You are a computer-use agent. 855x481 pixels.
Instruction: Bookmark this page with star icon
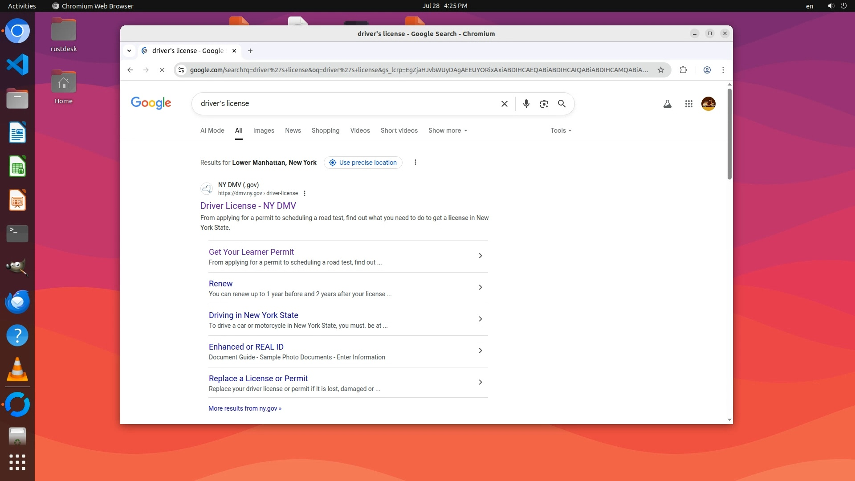coord(661,70)
